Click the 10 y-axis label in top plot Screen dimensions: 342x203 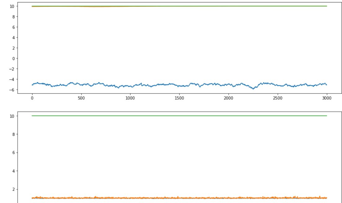pos(12,6)
